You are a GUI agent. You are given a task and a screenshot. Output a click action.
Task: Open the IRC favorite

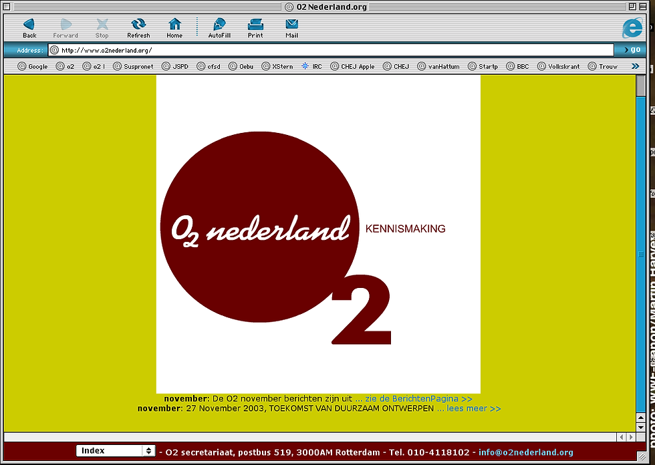coord(311,66)
